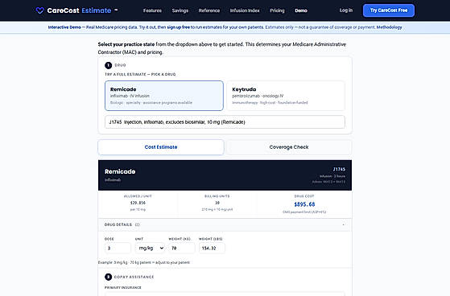Click the billing units value 30
The image size is (450, 296).
point(217,203)
